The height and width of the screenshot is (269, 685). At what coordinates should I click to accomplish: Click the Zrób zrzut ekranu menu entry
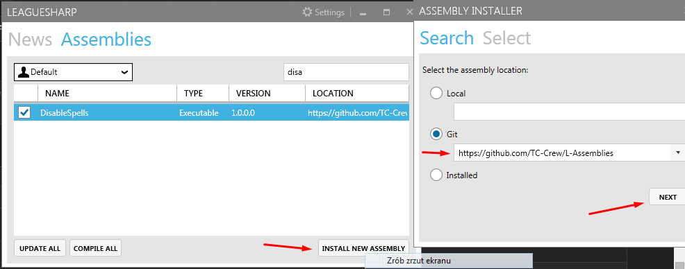click(x=449, y=261)
